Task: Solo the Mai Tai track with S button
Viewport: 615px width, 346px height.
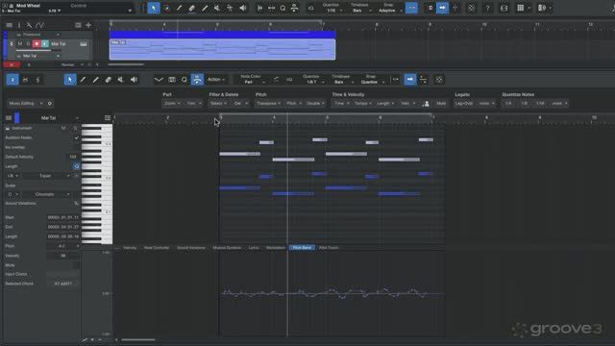Action: 28,44
